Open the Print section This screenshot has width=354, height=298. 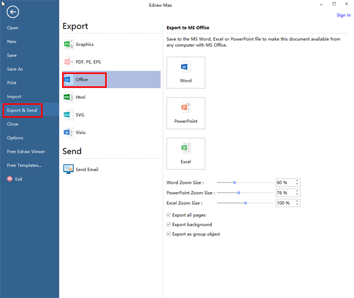11,83
